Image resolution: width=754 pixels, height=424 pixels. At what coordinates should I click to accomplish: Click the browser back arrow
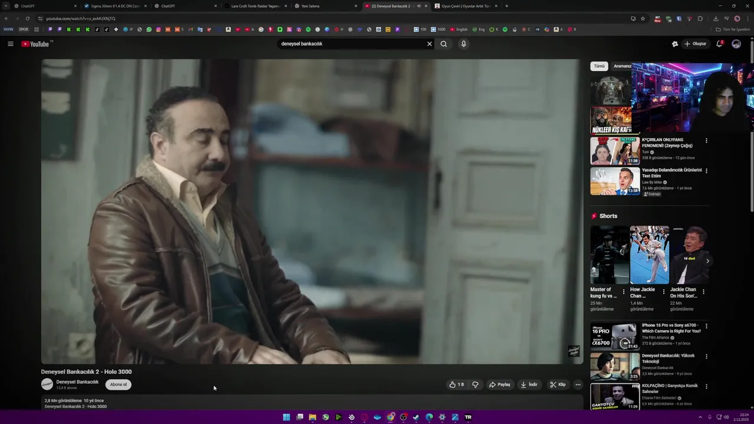tap(6, 18)
